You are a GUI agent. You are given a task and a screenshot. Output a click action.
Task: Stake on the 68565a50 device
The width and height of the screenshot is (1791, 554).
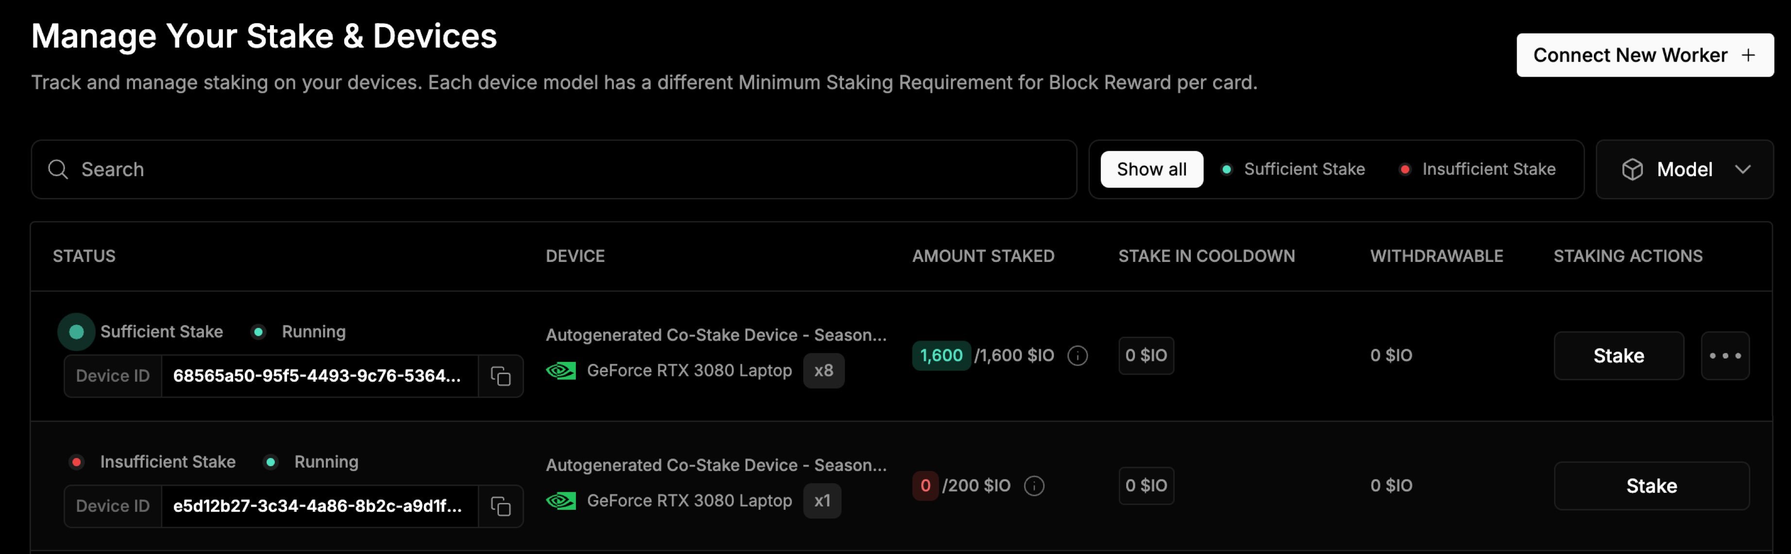click(x=1619, y=356)
